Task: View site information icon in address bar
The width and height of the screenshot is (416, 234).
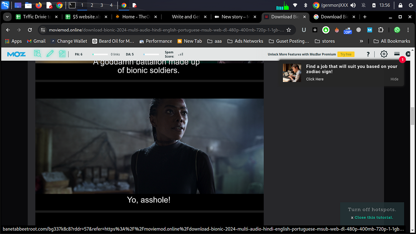Action: pyautogui.click(x=43, y=30)
